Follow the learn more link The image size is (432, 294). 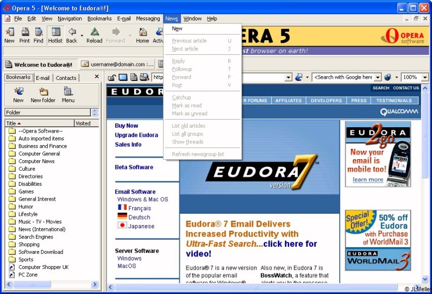coord(368,180)
